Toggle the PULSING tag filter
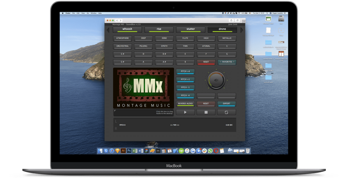The width and height of the screenshot is (349, 180). click(143, 46)
